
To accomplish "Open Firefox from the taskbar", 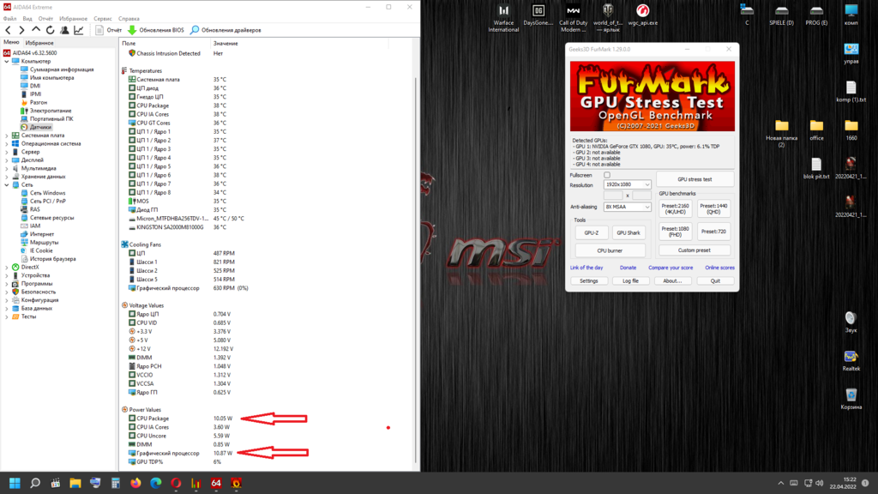I will click(x=135, y=483).
